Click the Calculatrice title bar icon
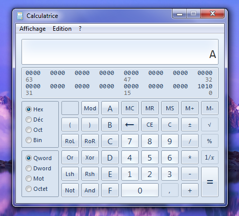The height and width of the screenshot is (216, 239). [20, 16]
